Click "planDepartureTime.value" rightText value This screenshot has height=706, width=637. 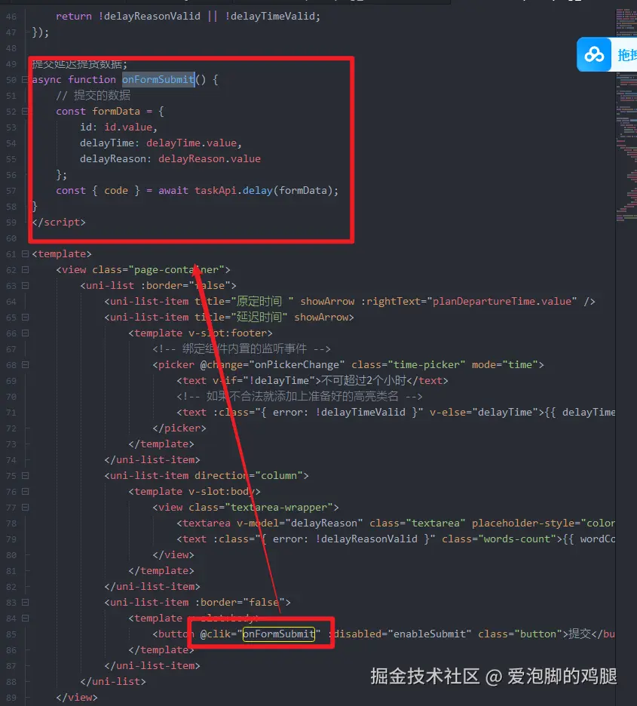pos(502,301)
